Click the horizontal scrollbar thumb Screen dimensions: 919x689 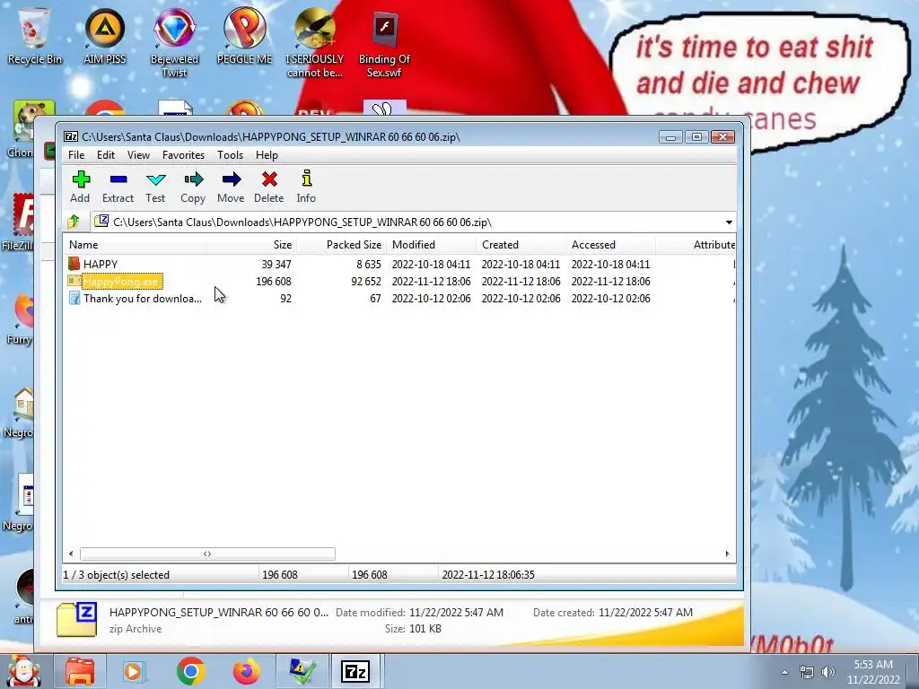(207, 554)
